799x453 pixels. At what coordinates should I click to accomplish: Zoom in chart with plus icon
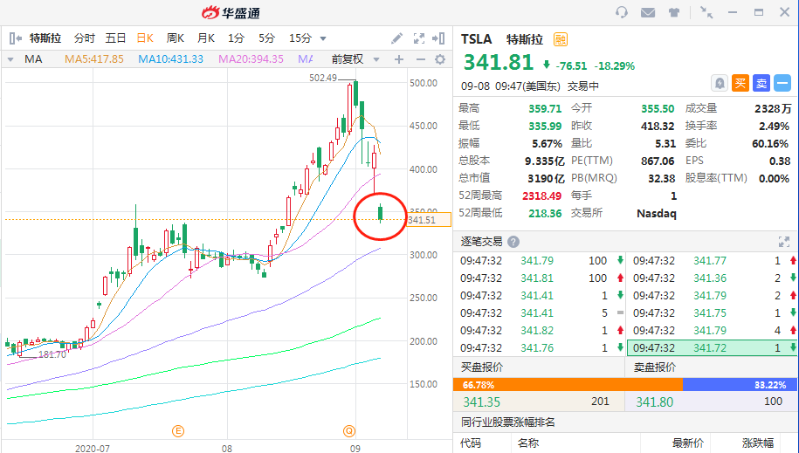point(399,59)
